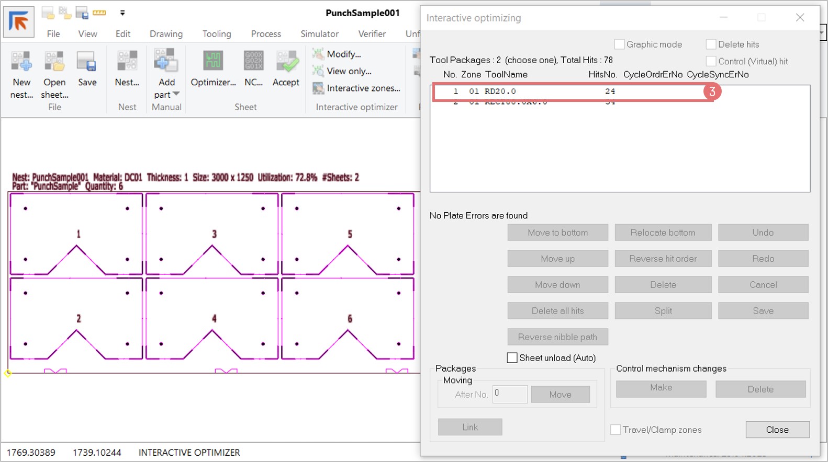
Task: Open the quick access toolbar dropdown
Action: [122, 13]
